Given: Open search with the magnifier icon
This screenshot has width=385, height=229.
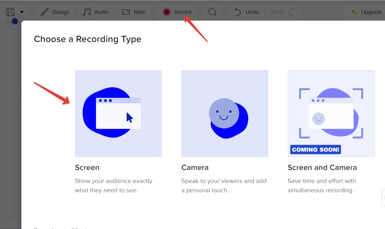Looking at the screenshot, I should tap(212, 12).
